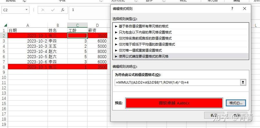Click the red format preview box
The width and height of the screenshot is (260, 128).
pyautogui.click(x=174, y=103)
